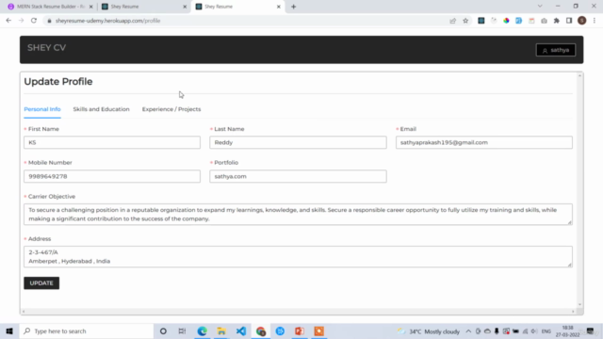This screenshot has width=603, height=339.
Task: Open a new browser tab with plus
Action: [x=293, y=7]
